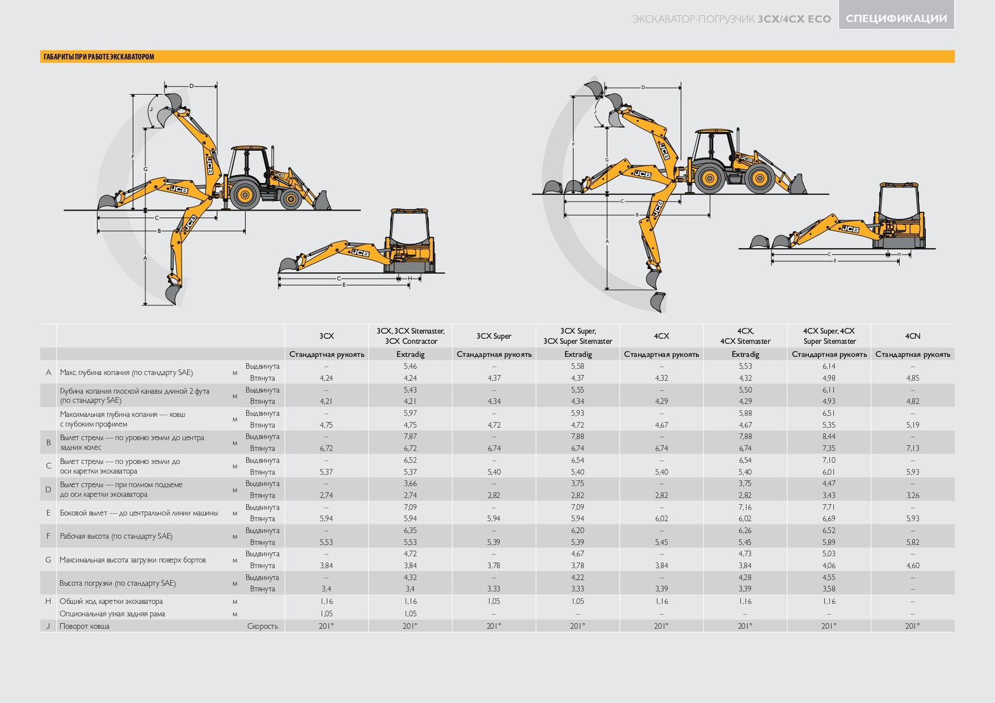Click the 4CX column header

tap(662, 336)
